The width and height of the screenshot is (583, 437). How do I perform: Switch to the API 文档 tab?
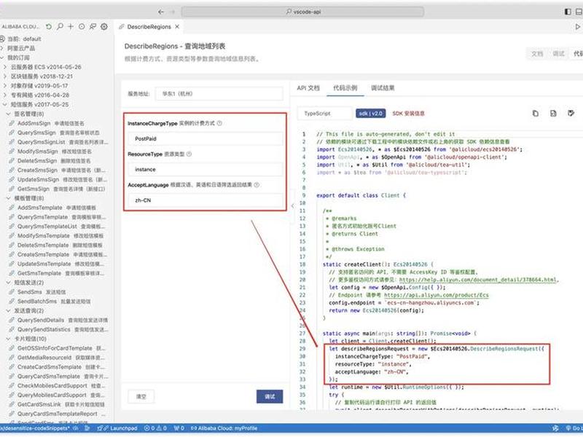(x=308, y=88)
